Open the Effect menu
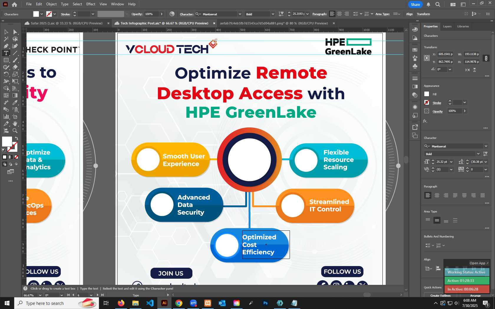This screenshot has height=309, width=495. pos(91,4)
